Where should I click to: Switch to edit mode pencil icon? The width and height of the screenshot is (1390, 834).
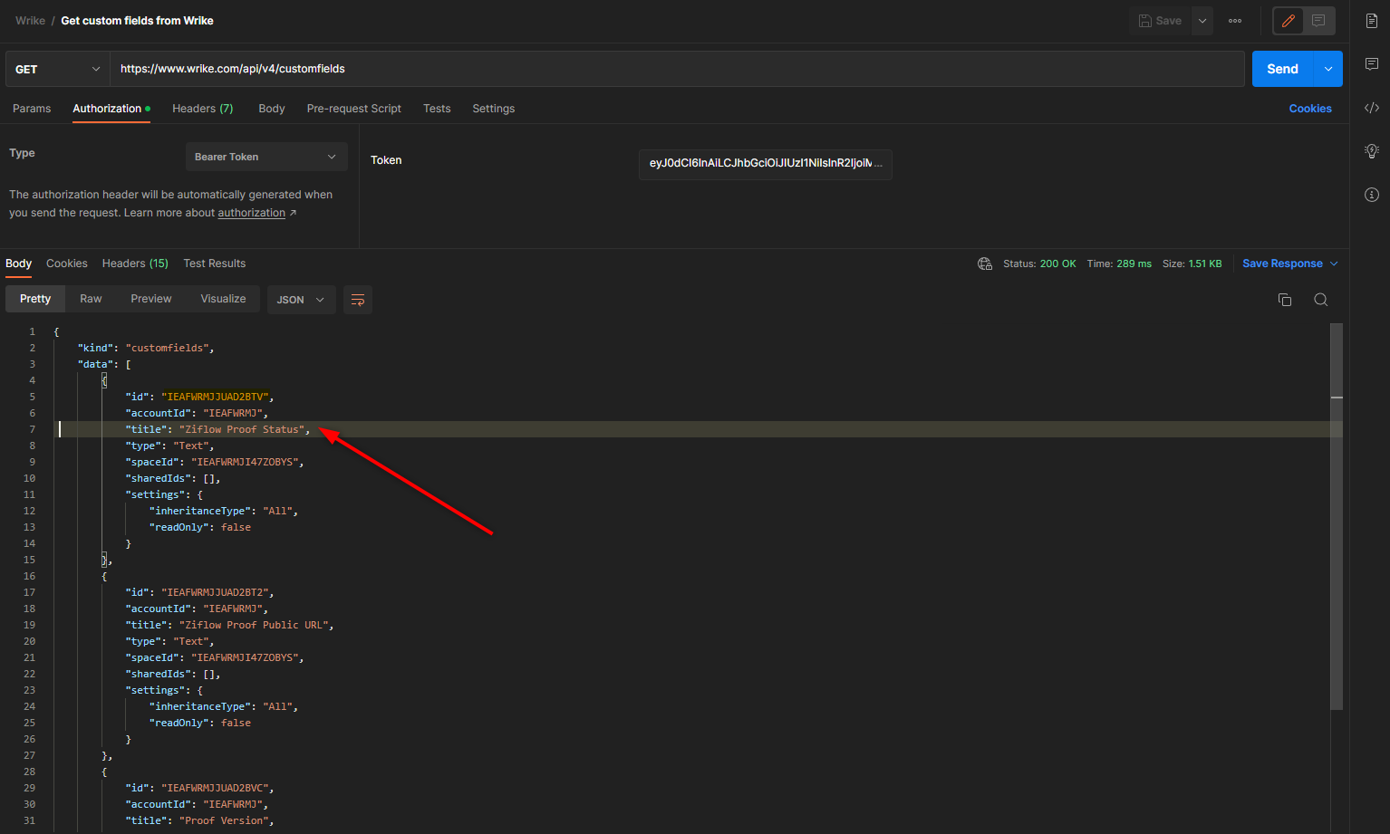click(x=1289, y=21)
